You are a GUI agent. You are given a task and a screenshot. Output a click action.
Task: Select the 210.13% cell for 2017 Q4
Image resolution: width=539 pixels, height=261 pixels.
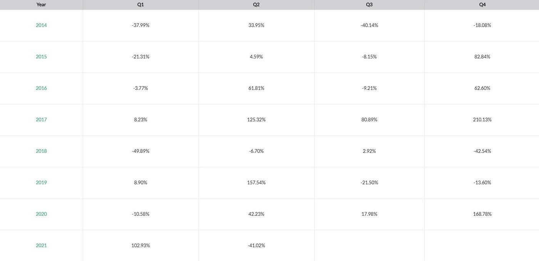(482, 120)
